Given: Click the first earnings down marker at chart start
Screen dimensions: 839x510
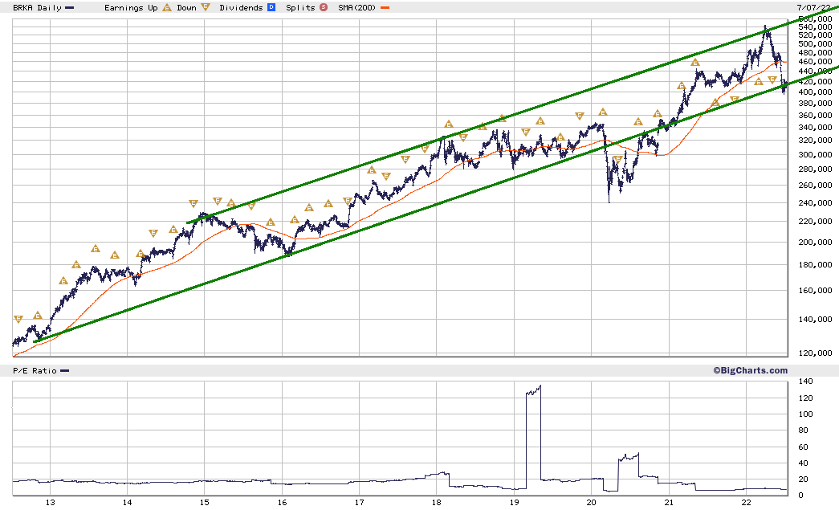Looking at the screenshot, I should tap(18, 319).
